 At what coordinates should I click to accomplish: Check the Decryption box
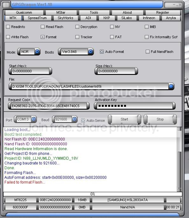77,27
